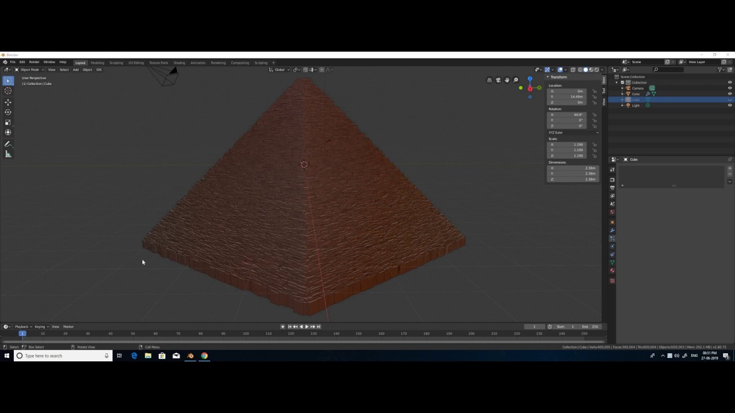Lock Rotation X with padlock
The height and width of the screenshot is (413, 735).
tap(594, 115)
